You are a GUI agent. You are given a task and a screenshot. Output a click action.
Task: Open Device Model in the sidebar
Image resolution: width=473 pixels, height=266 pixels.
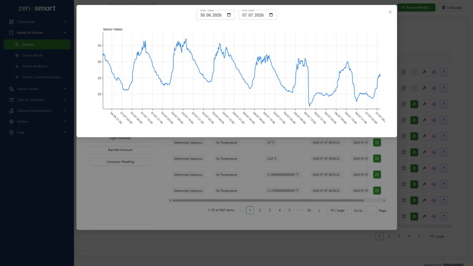click(x=37, y=55)
